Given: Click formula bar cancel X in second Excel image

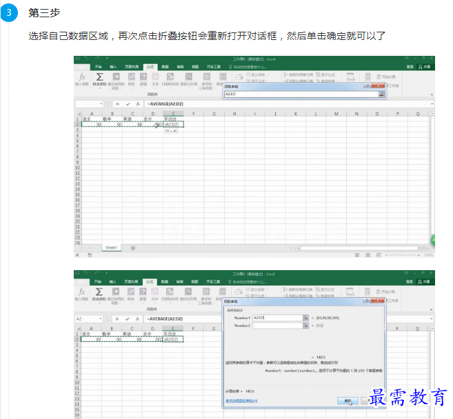Looking at the screenshot, I should [x=117, y=319].
